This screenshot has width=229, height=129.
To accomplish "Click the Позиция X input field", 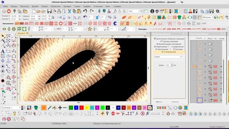I will tap(14, 16).
